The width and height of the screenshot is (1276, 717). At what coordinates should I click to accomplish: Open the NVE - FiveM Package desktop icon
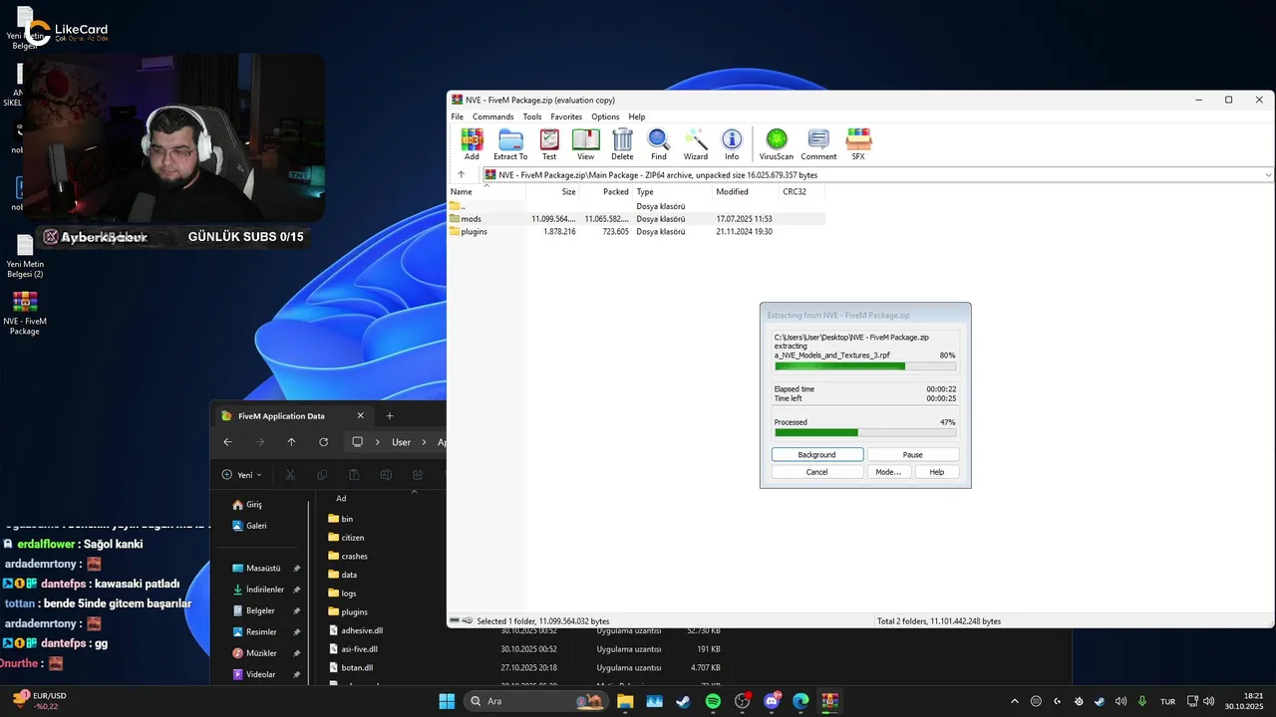25,313
